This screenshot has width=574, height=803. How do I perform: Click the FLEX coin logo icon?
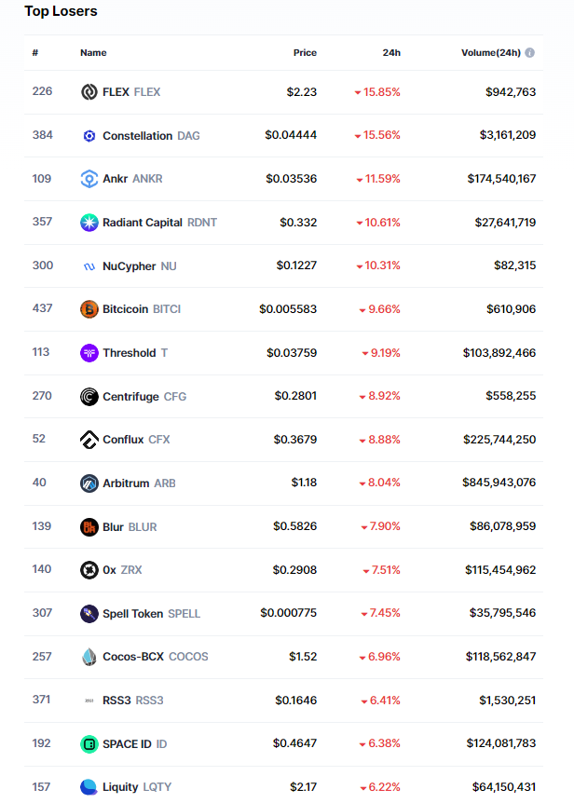coord(89,92)
